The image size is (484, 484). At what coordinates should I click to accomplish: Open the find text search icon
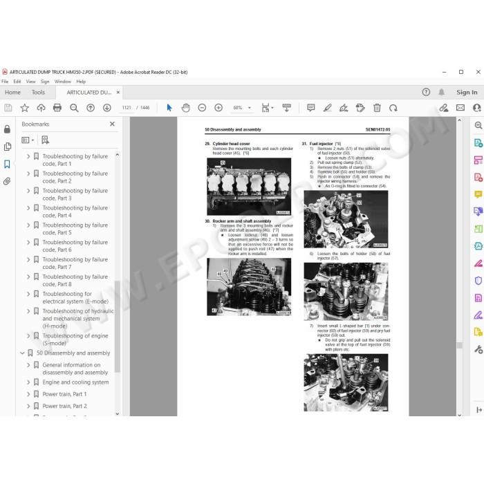click(74, 108)
